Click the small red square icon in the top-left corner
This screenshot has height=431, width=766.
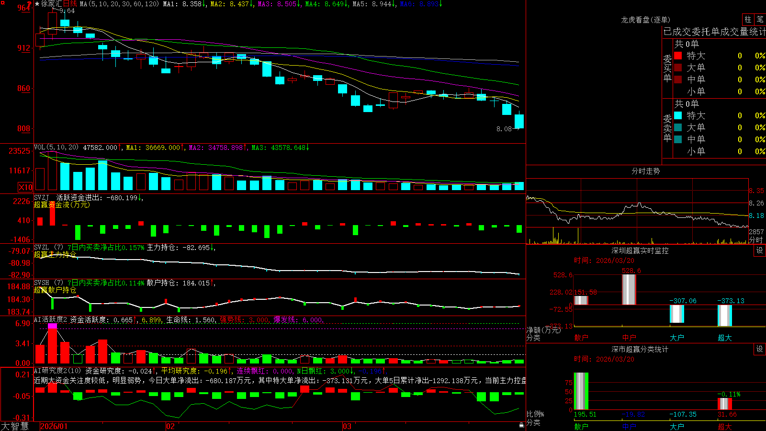click(2, 2)
